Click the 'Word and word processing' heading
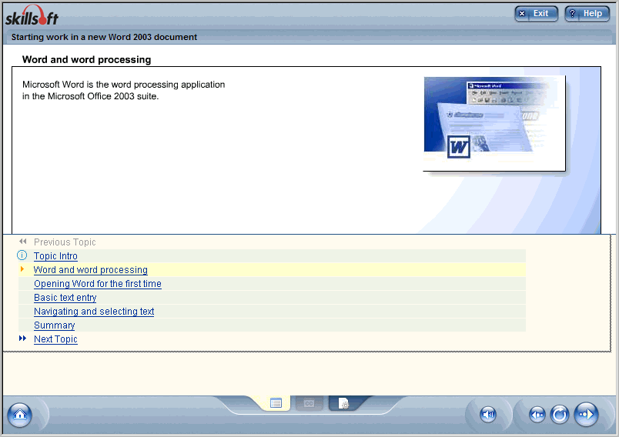This screenshot has height=437, width=619. (x=86, y=59)
